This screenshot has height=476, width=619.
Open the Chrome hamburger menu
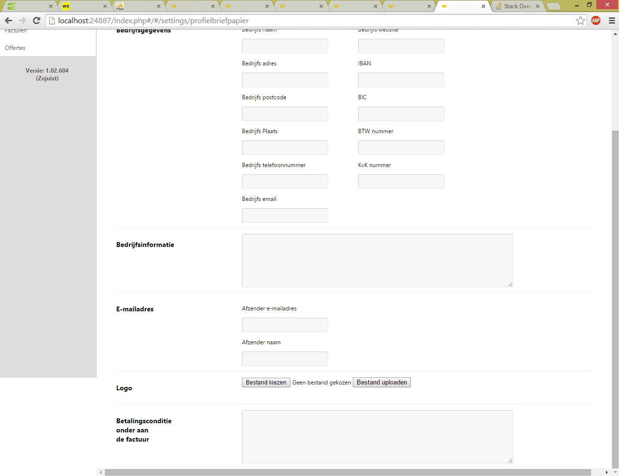[x=612, y=20]
